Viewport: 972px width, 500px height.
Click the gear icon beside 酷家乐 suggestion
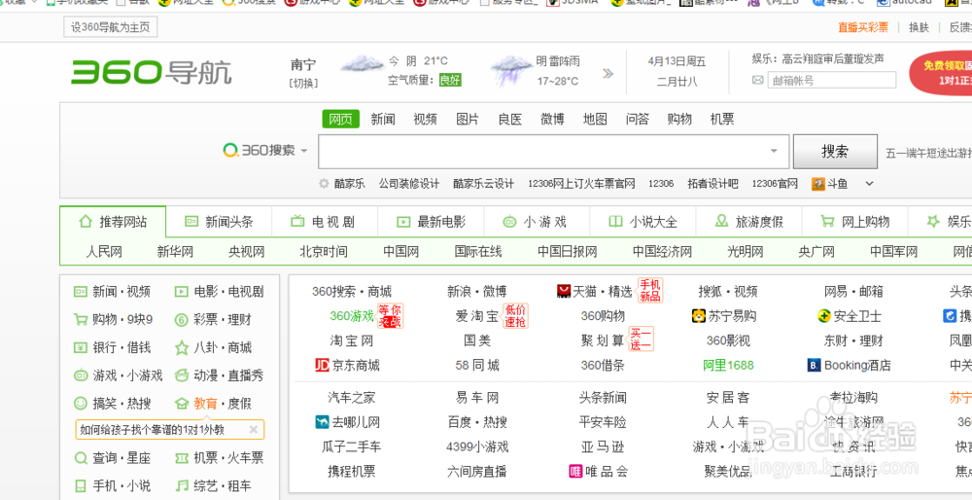pos(324,184)
